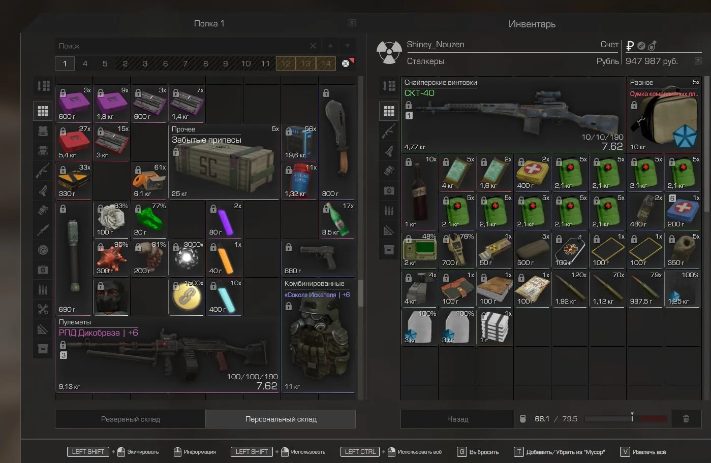Filter Полка 1 by wrench tools icon
The height and width of the screenshot is (463, 711).
click(x=43, y=309)
